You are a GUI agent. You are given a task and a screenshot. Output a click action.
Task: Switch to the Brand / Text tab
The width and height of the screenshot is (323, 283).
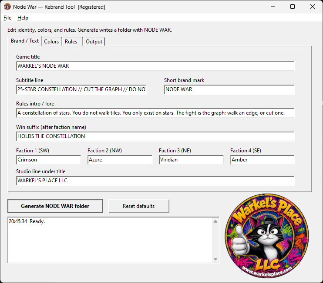tap(25, 41)
